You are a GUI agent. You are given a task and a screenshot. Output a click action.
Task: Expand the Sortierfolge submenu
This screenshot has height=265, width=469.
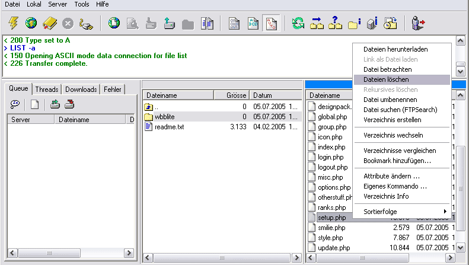[x=402, y=212]
